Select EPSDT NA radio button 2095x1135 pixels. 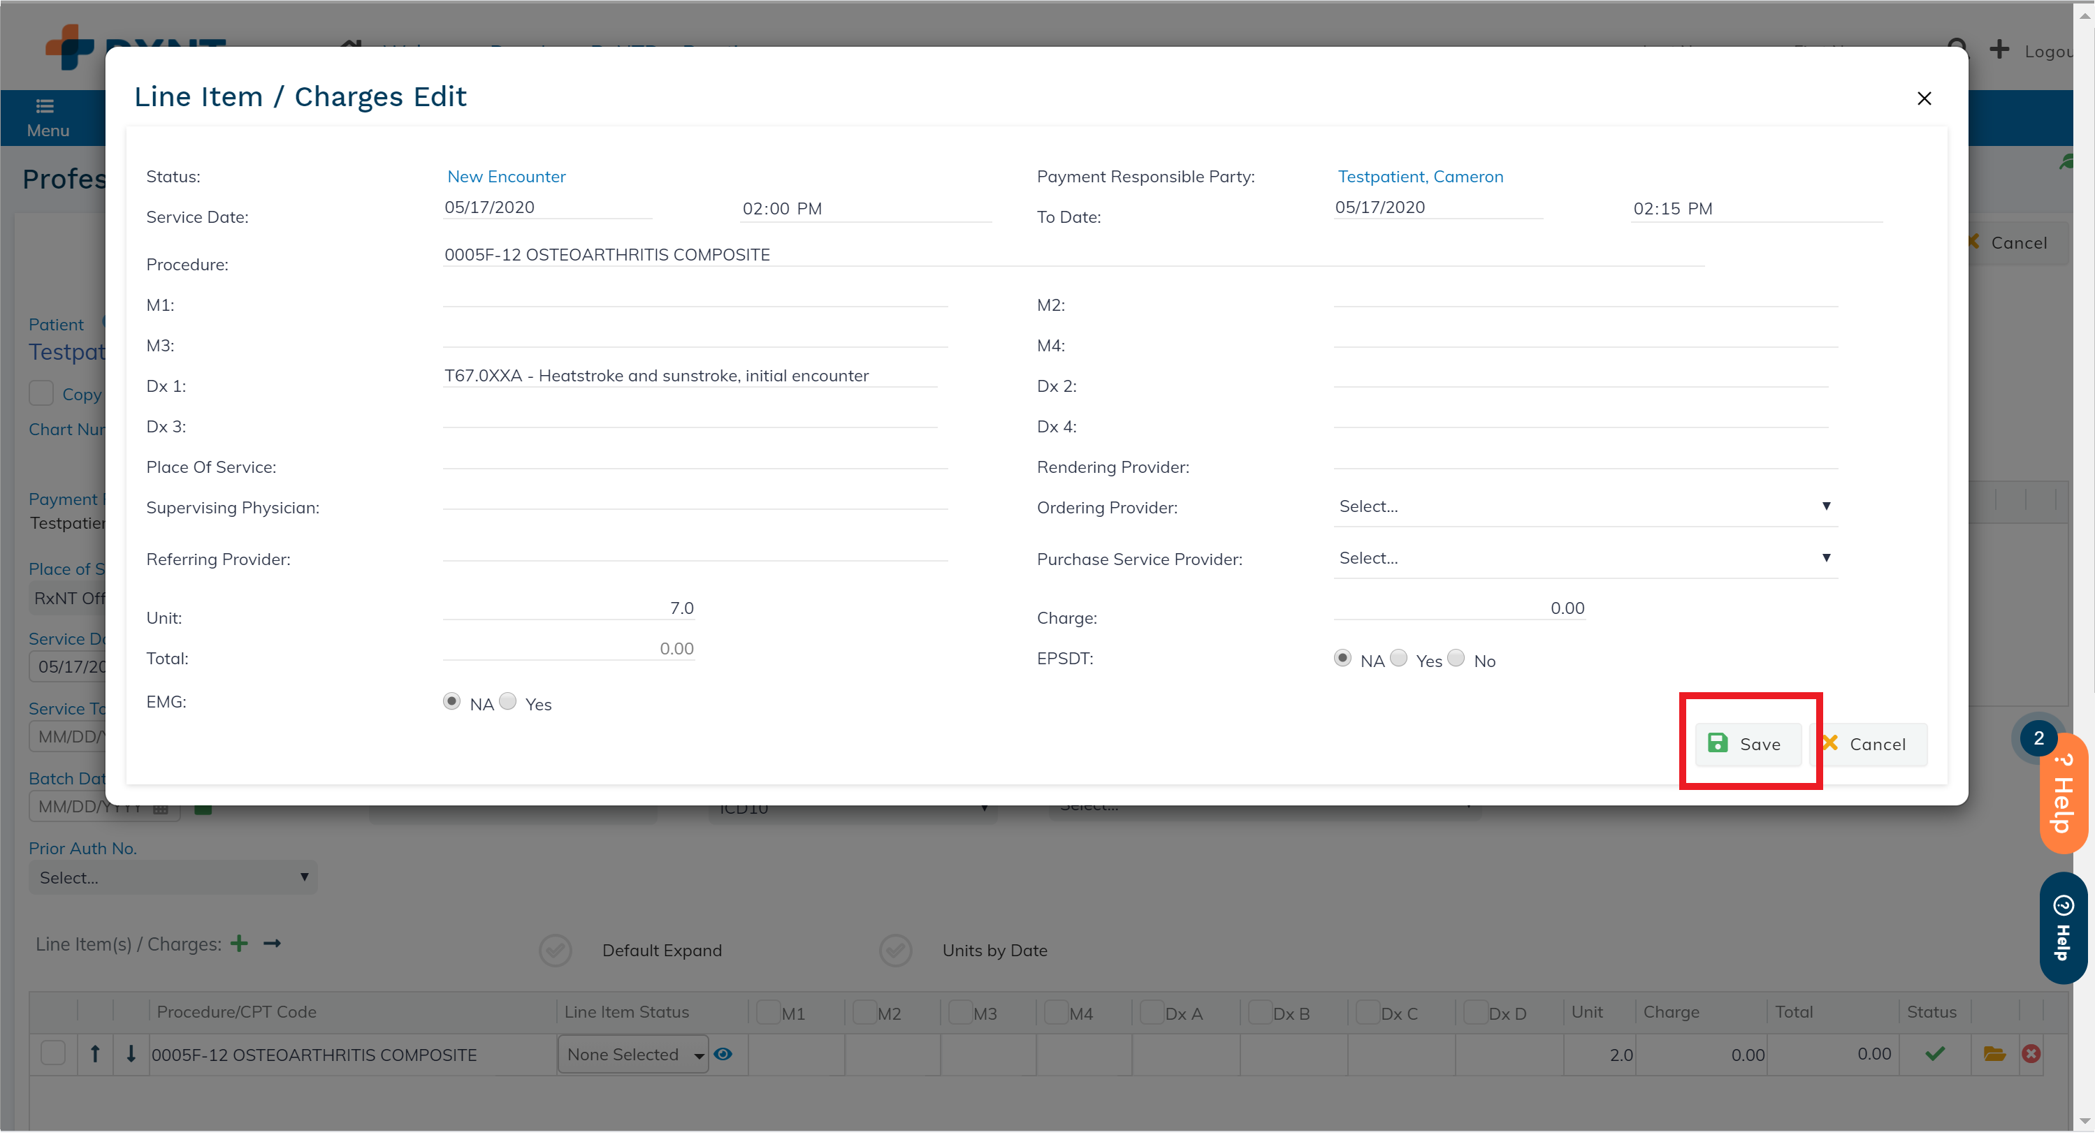click(1342, 658)
